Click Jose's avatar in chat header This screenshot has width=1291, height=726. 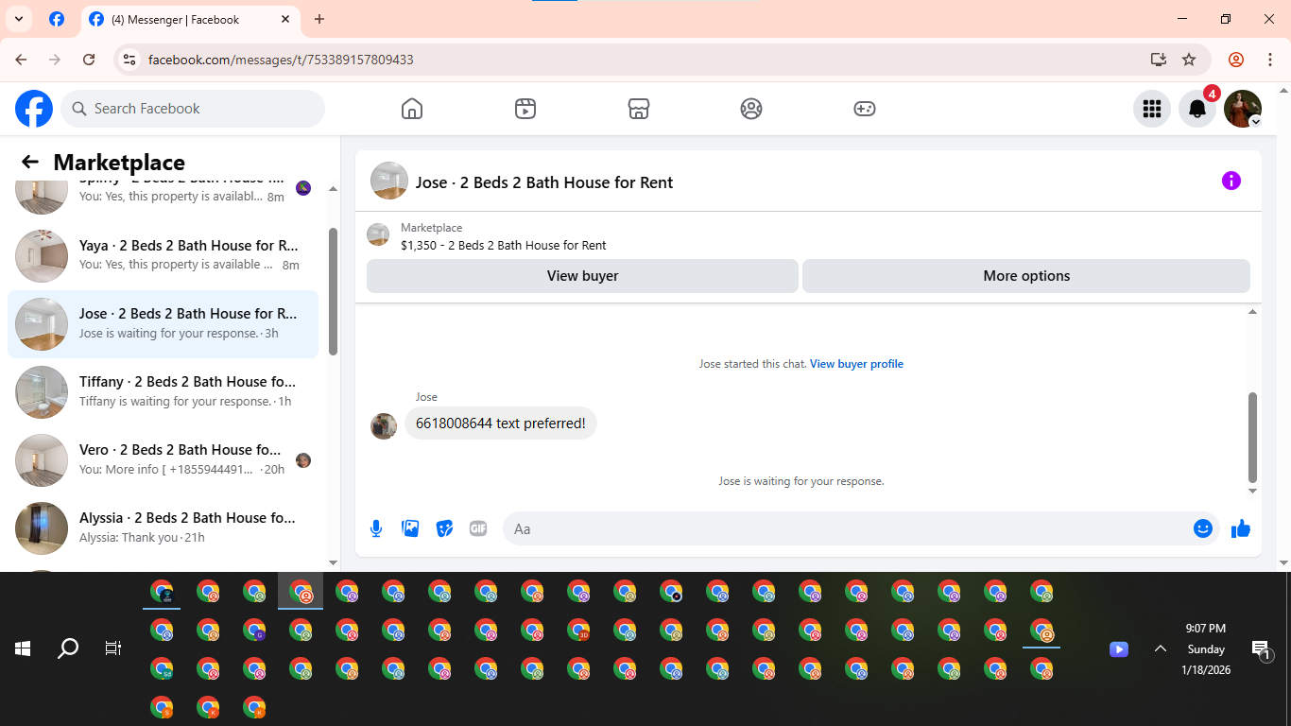[389, 181]
